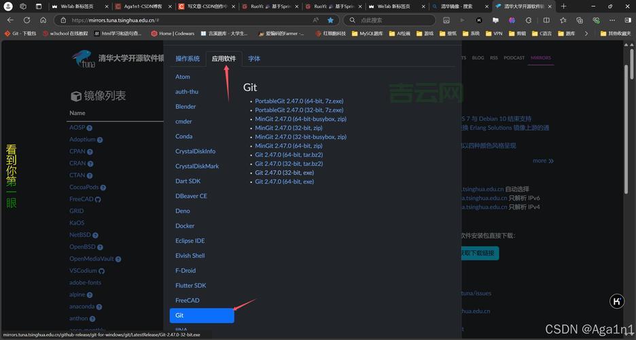
Task: Switch to the 字体 tab
Action: point(254,59)
